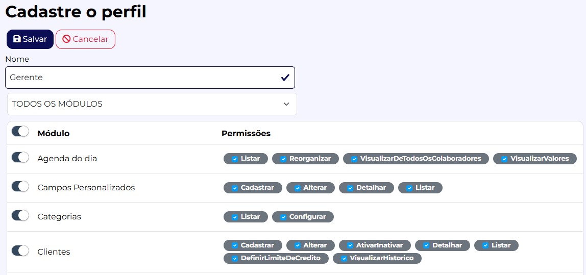Click the Salvar button
Viewport: 586px width, 275px height.
coord(30,39)
